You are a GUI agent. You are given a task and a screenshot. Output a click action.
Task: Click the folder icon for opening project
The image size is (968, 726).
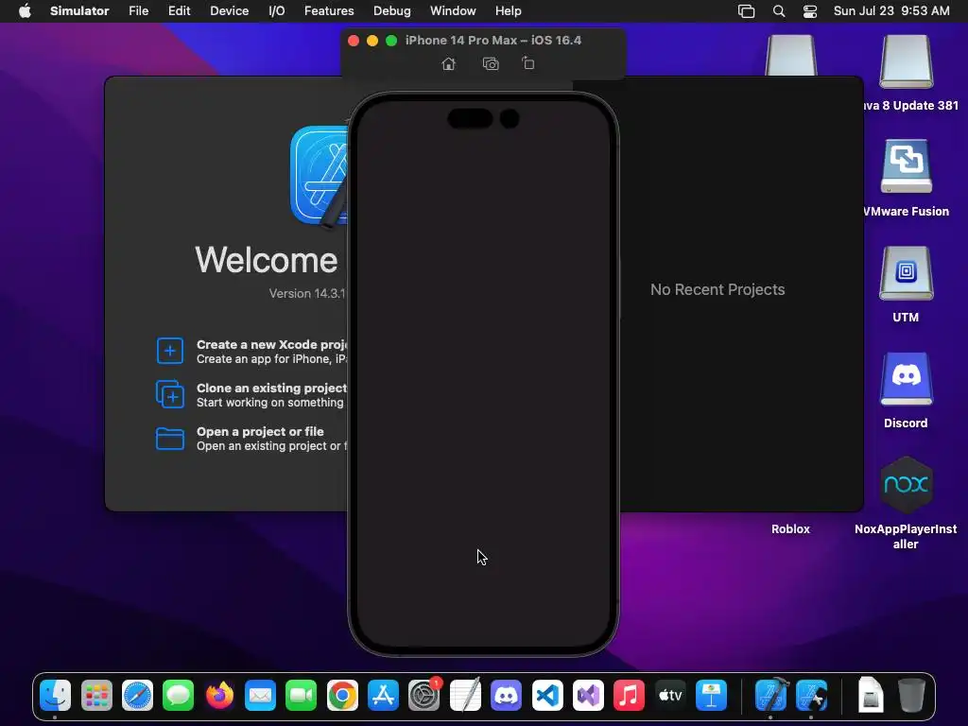point(170,439)
